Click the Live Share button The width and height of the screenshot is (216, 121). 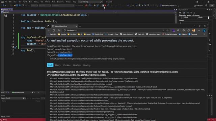(198, 6)
